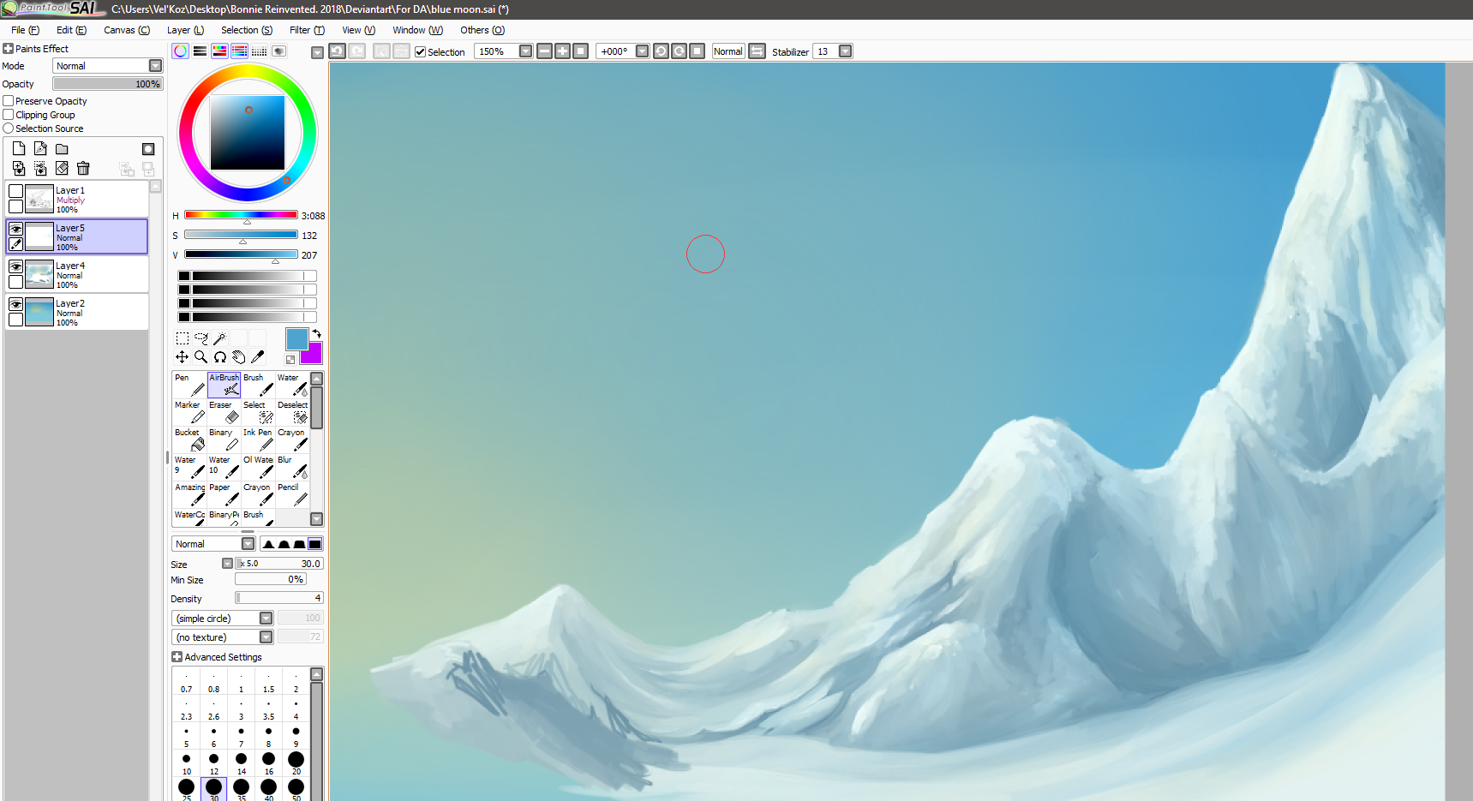The width and height of the screenshot is (1473, 801).
Task: Select the magic wand tool
Action: pos(220,338)
